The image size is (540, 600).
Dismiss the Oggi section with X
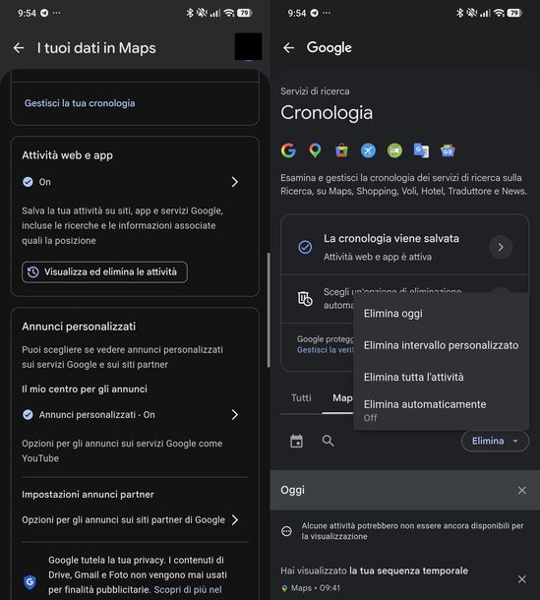tap(521, 490)
